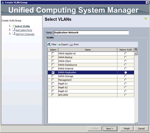Click the scrollbar up arrow
This screenshot has height=133, width=150.
(136, 53)
